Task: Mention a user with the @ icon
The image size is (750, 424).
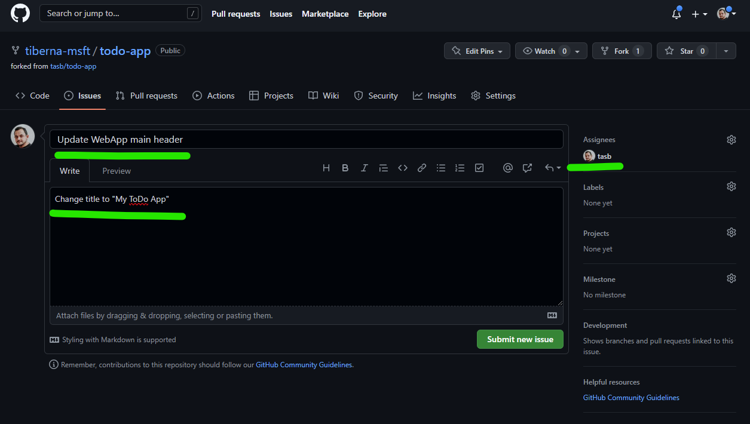Action: [508, 168]
